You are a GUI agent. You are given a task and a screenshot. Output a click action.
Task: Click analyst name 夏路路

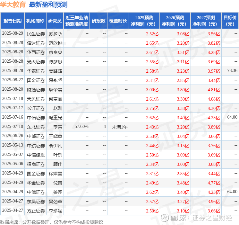(55, 71)
